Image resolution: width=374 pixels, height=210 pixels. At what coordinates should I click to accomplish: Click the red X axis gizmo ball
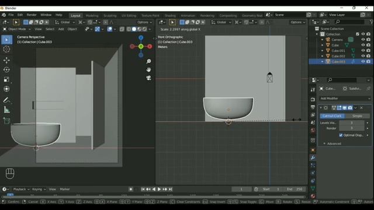[x=150, y=47]
